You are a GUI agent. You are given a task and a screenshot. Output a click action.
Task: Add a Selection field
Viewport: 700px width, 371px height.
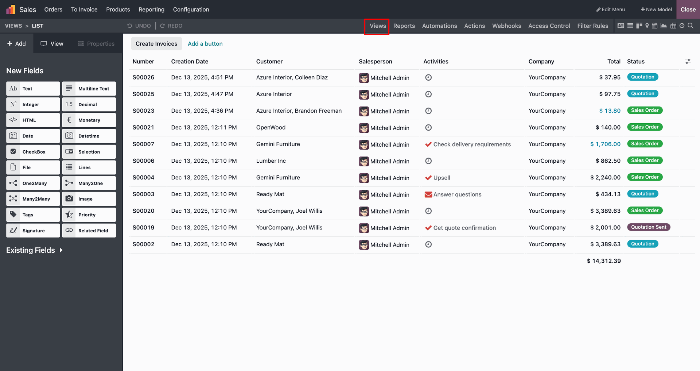point(89,152)
